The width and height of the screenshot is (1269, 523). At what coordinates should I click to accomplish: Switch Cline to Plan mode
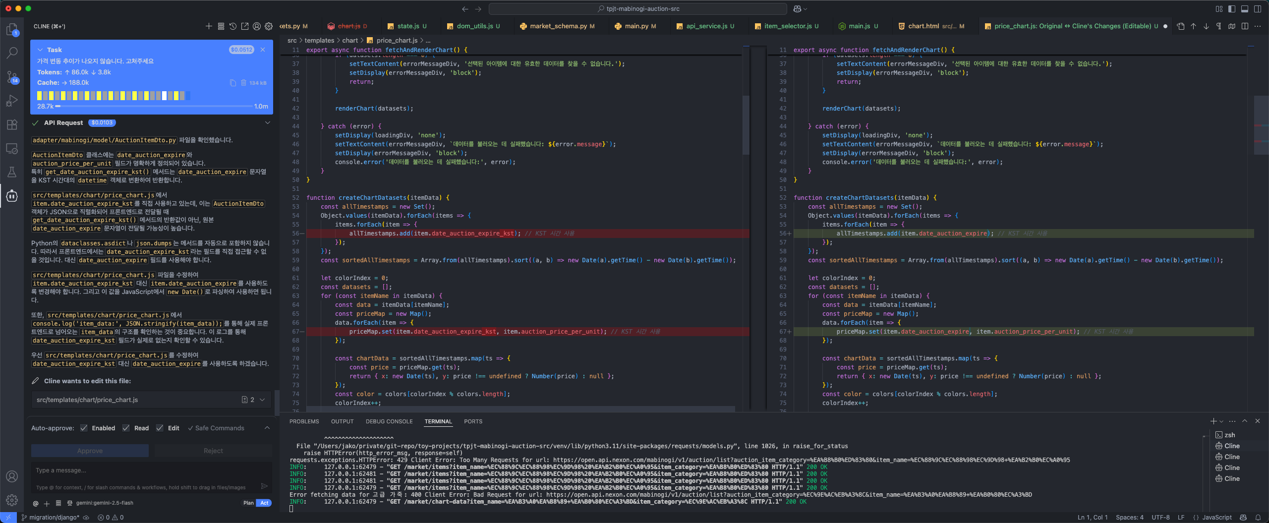click(x=248, y=503)
